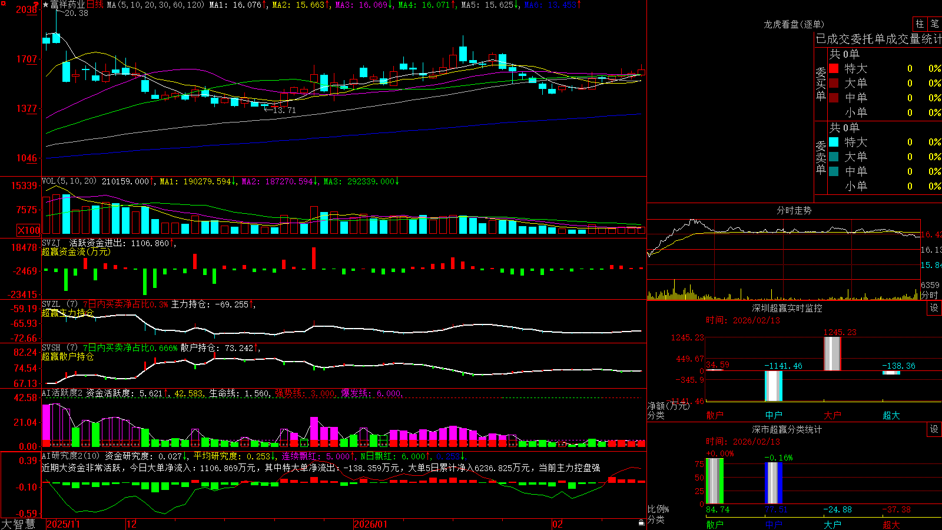
Task: Click the 龙虎看盘(逐单) panel title
Action: (x=794, y=24)
